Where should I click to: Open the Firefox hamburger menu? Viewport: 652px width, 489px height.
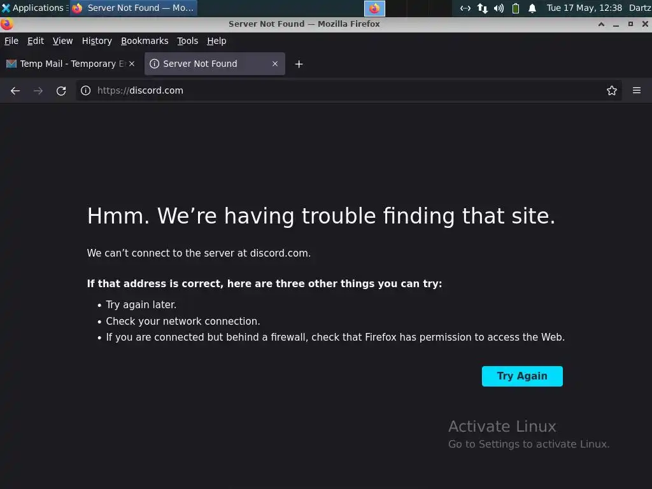pyautogui.click(x=637, y=90)
